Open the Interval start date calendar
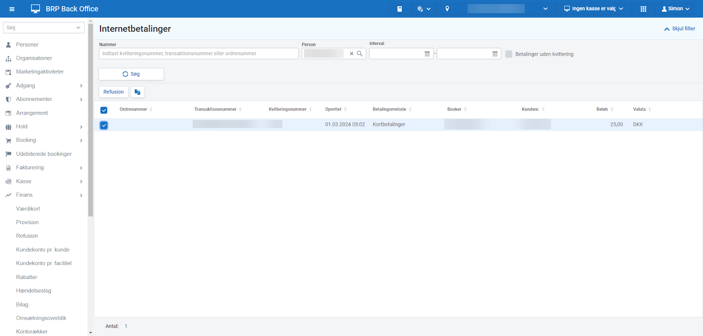The height and width of the screenshot is (336, 703). (x=427, y=54)
